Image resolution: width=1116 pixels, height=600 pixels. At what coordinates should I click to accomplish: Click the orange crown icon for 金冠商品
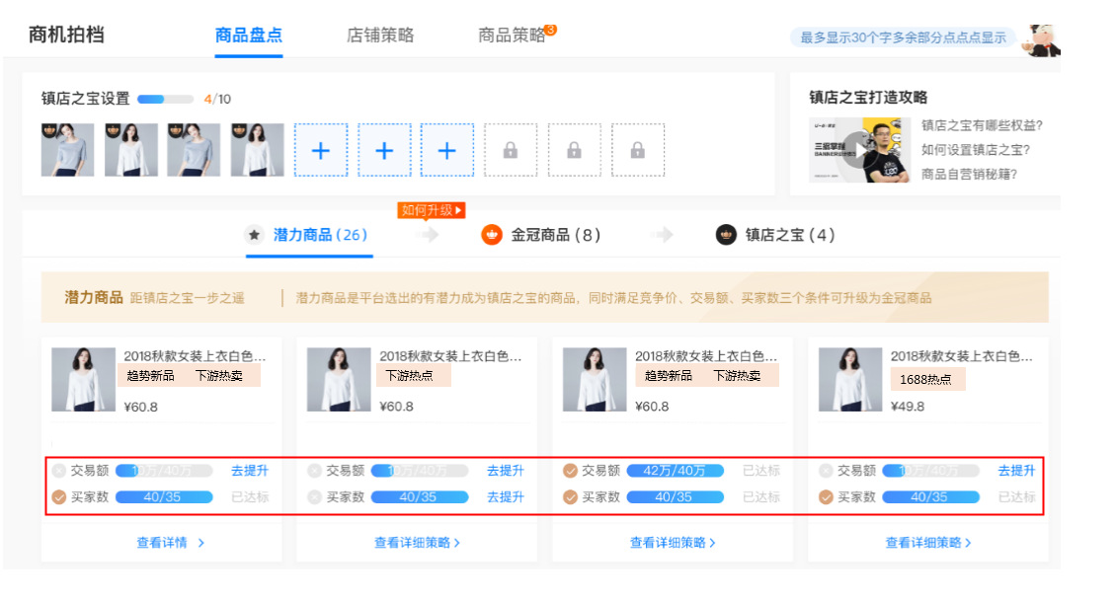[492, 235]
